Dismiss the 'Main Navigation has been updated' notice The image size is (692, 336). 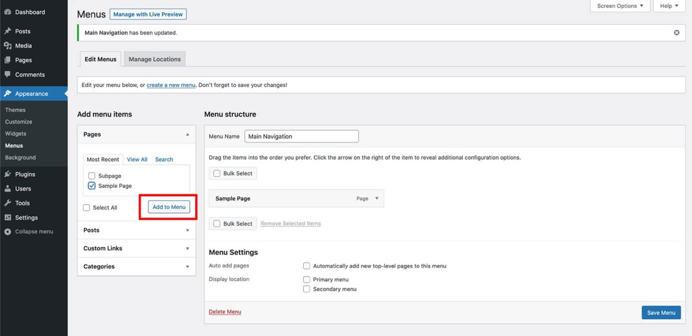coord(677,33)
